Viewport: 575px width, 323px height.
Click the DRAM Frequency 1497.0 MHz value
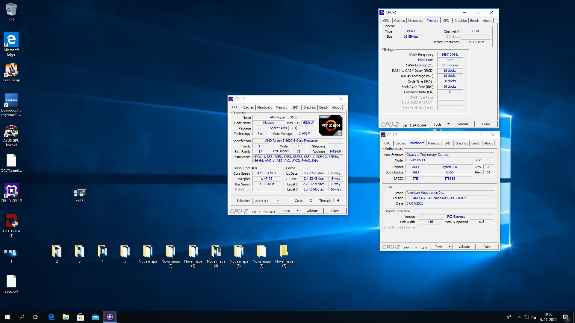[450, 54]
